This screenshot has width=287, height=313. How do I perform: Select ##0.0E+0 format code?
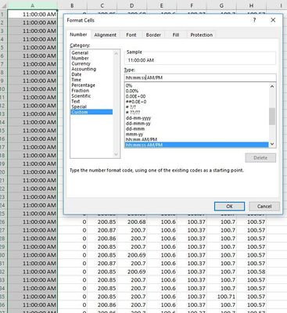click(196, 102)
